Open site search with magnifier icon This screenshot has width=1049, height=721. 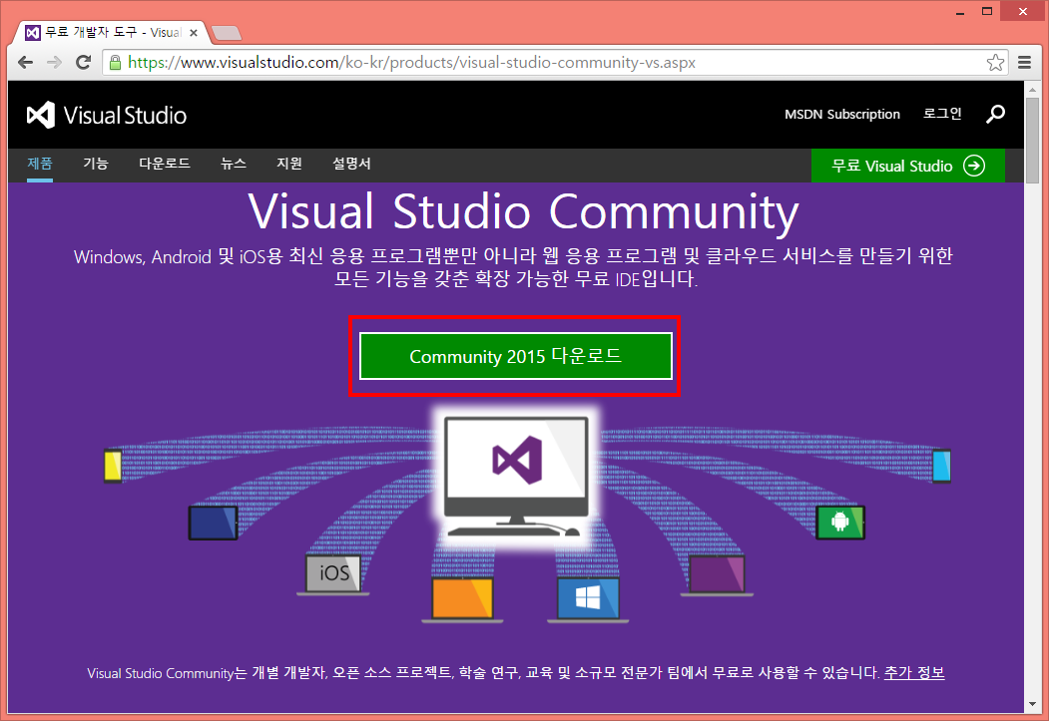pyautogui.click(x=995, y=115)
